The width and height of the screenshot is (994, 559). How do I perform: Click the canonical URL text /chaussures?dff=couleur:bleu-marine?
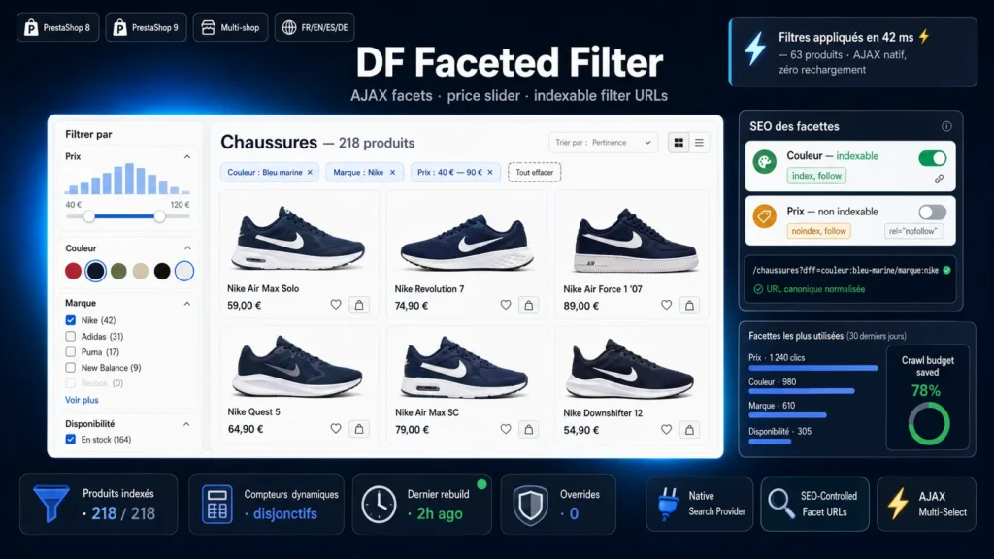pos(845,270)
